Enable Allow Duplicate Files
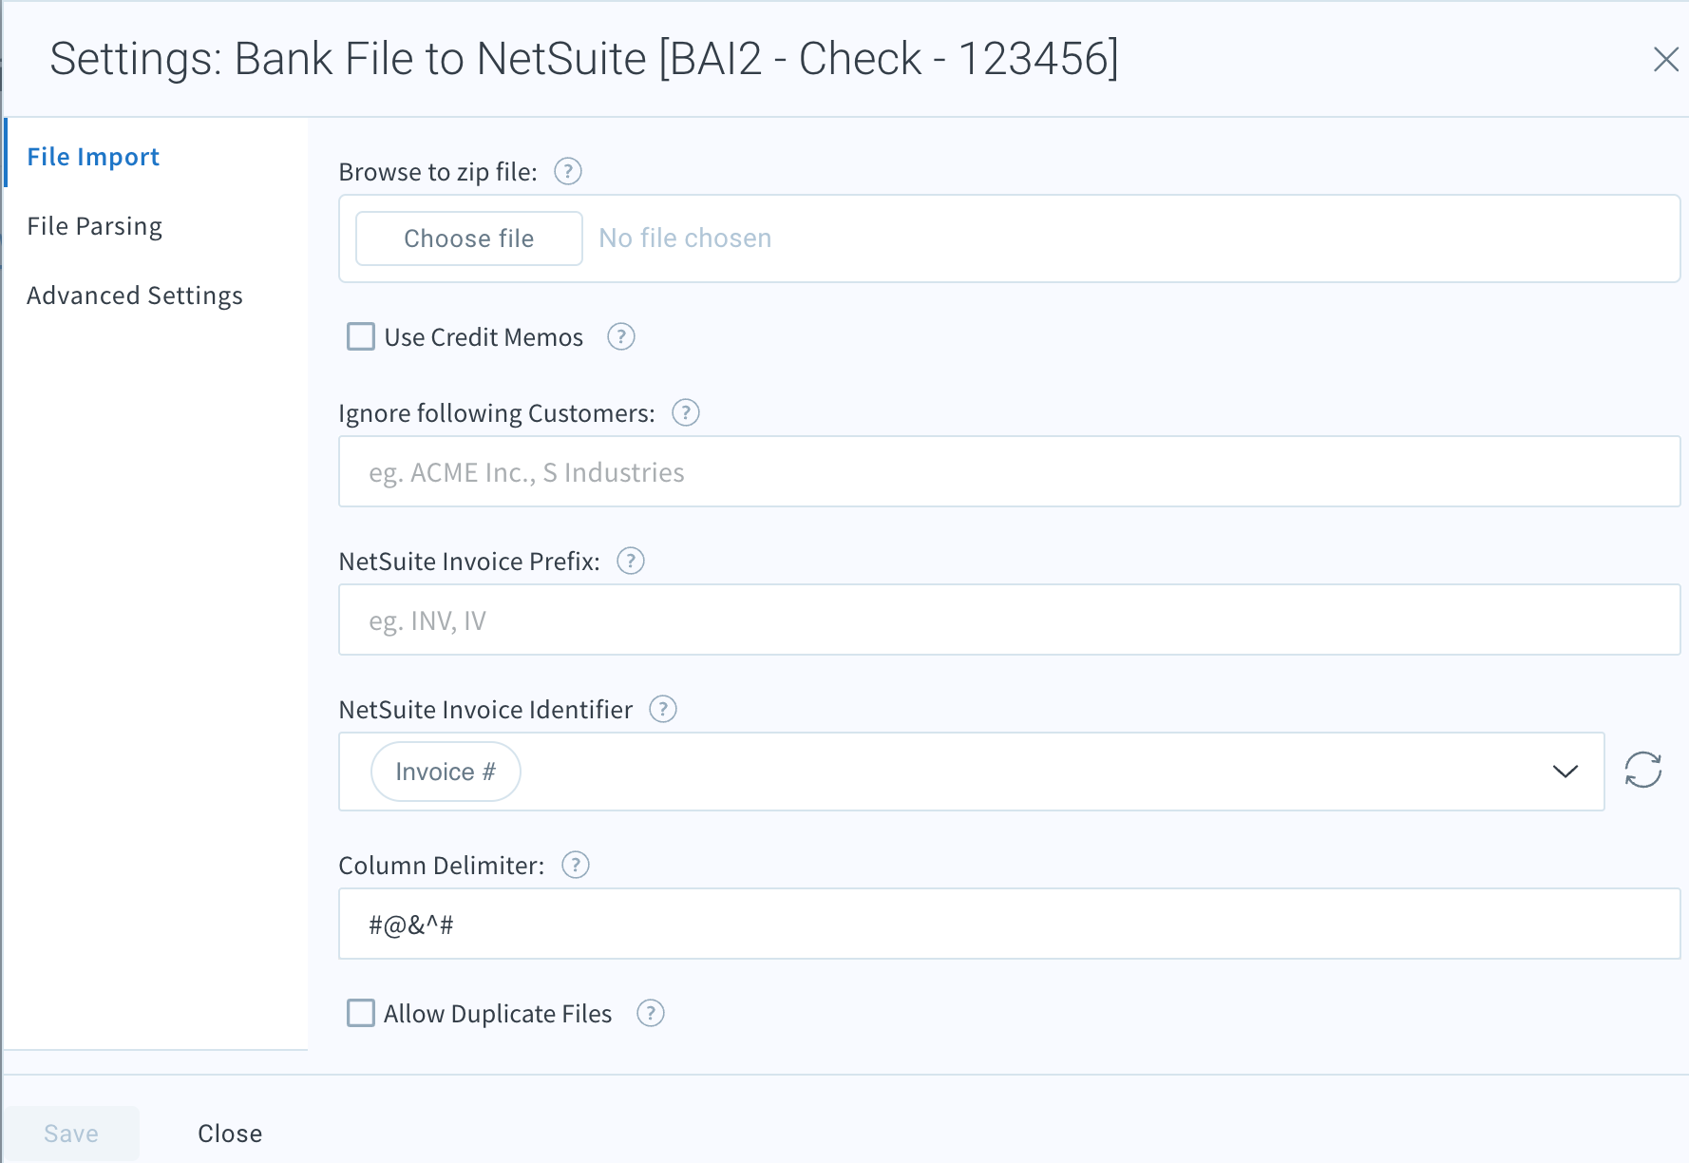This screenshot has height=1163, width=1689. (360, 1013)
